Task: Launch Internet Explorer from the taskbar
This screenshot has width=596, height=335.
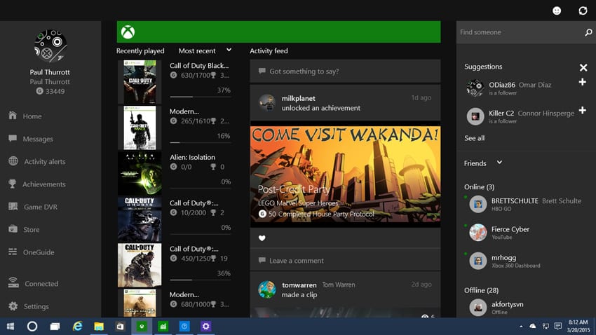Action: tap(78, 327)
